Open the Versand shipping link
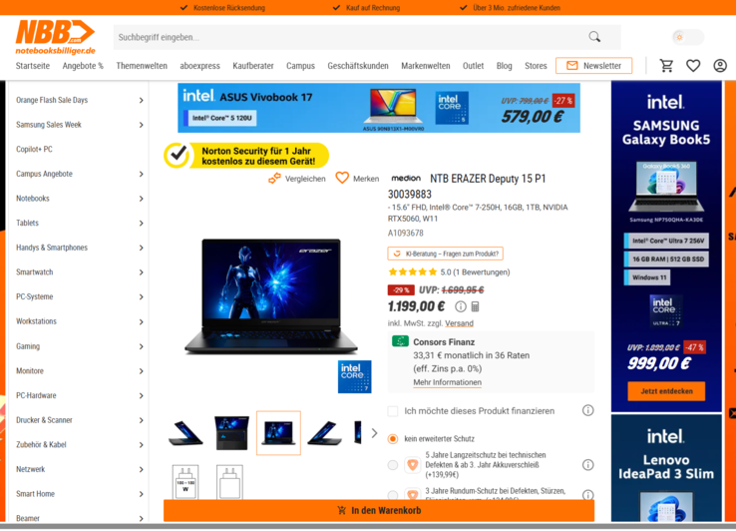736x531 pixels. tap(459, 323)
